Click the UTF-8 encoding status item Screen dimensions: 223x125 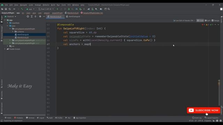[200, 121]
